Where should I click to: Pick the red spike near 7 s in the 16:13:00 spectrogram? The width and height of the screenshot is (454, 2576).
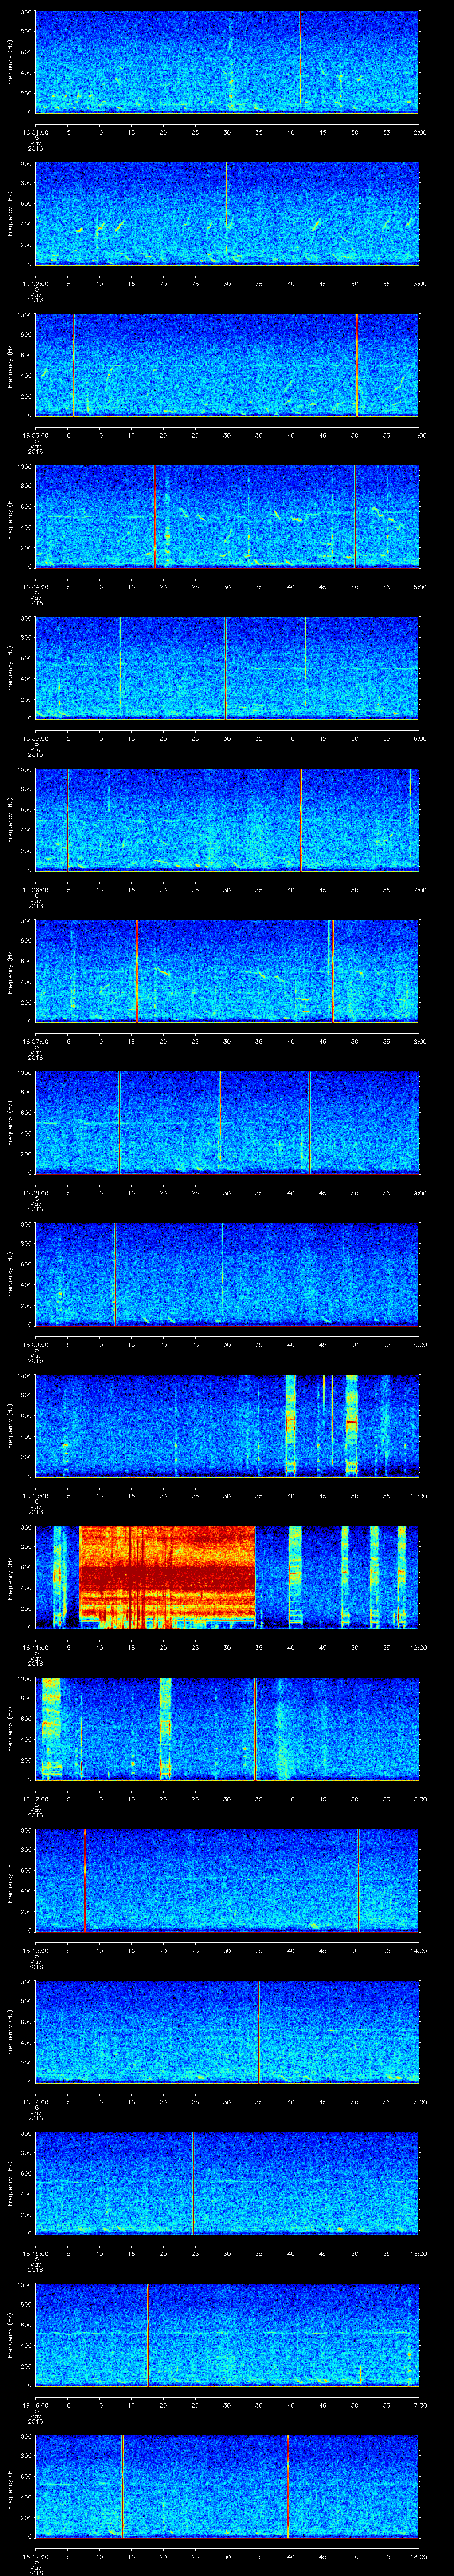click(85, 1880)
